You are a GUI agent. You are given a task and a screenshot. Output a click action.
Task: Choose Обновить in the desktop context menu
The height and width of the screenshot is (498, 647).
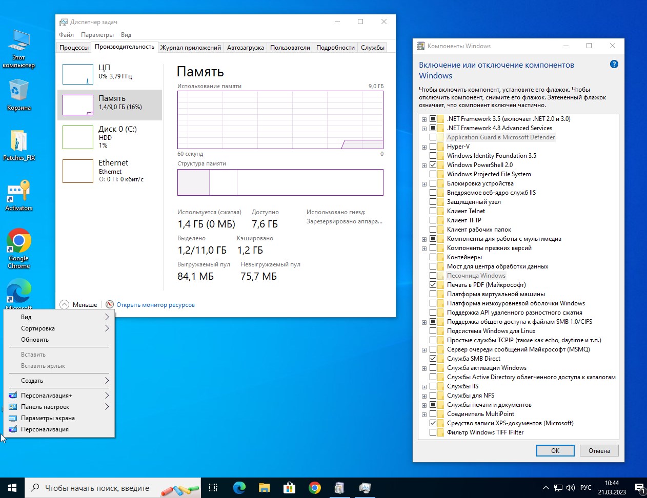point(35,340)
